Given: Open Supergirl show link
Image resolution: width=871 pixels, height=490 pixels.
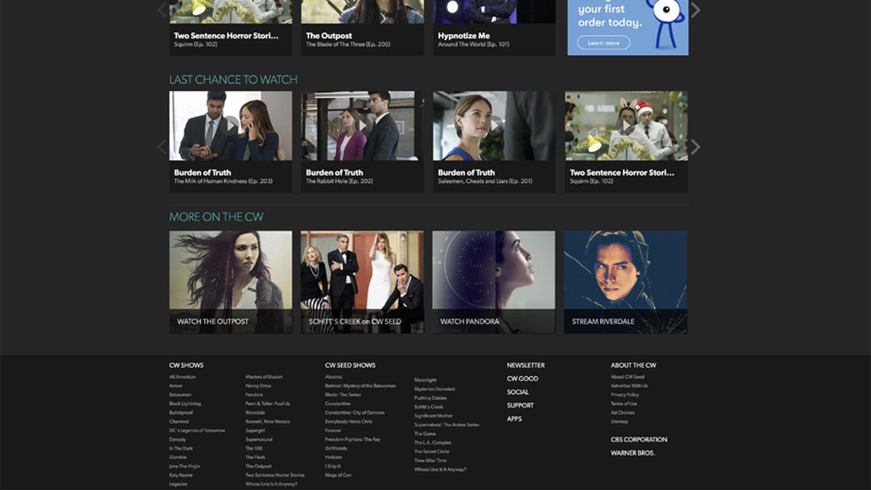Looking at the screenshot, I should (x=255, y=431).
